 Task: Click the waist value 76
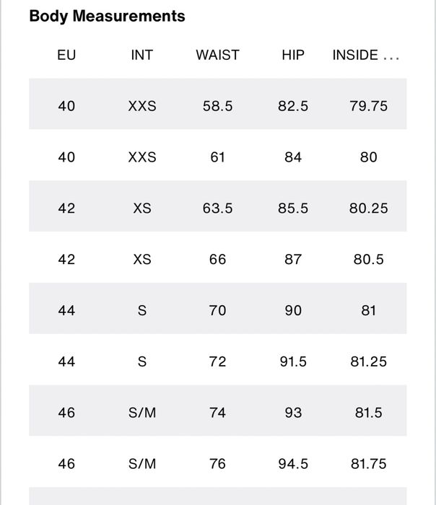pos(217,464)
